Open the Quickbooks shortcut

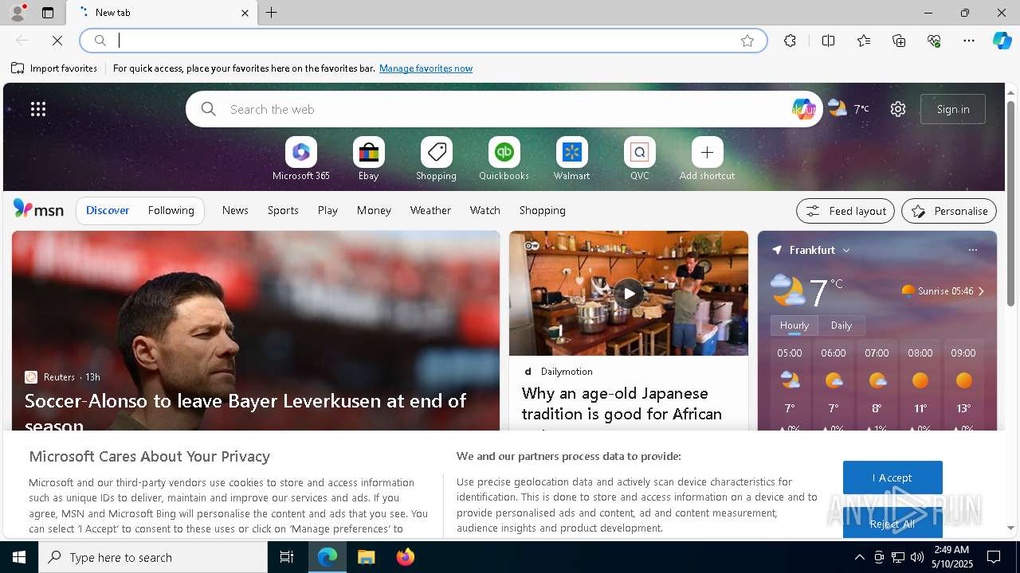[504, 158]
